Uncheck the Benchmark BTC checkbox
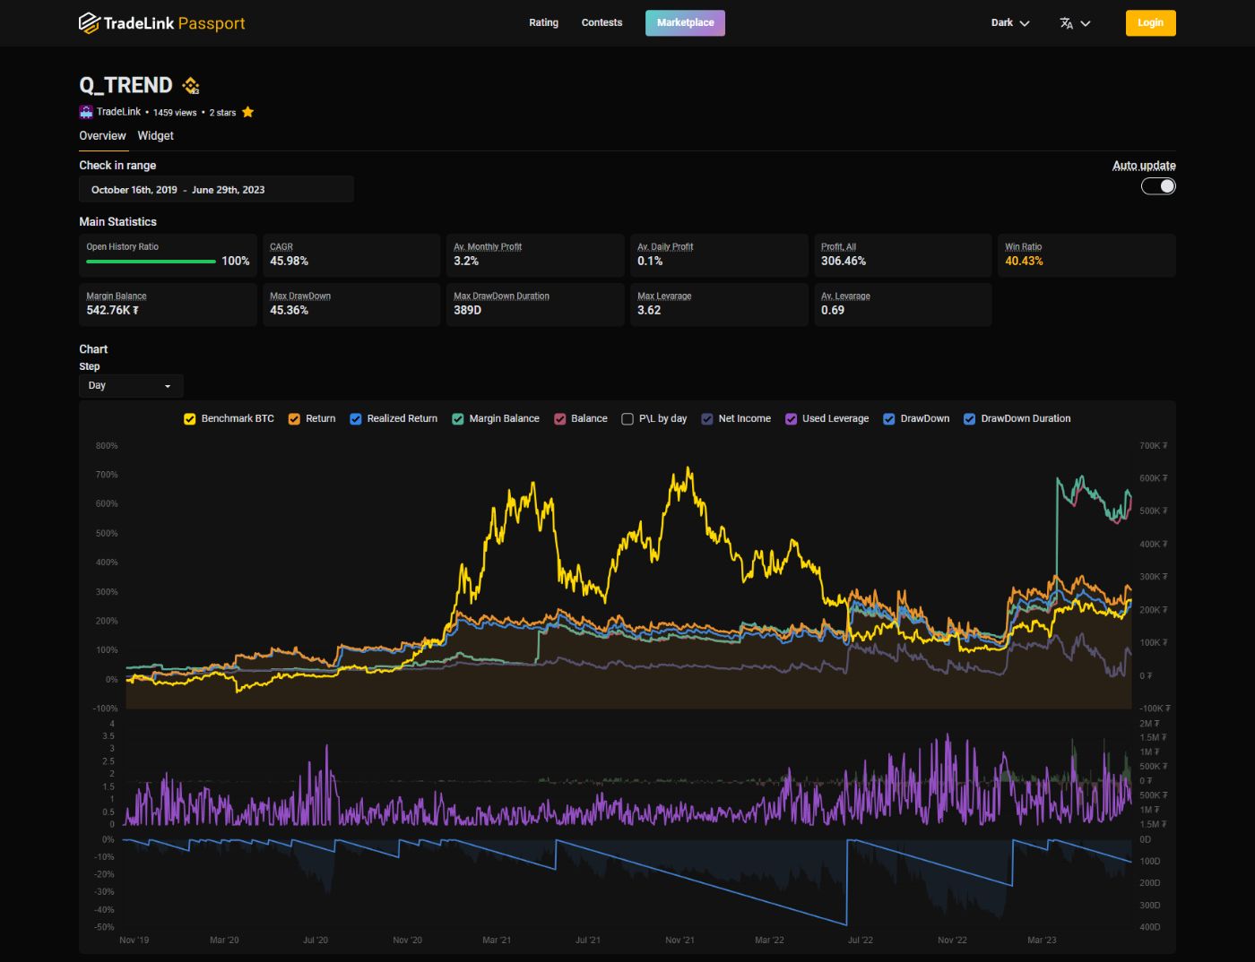Viewport: 1255px width, 962px height. (190, 419)
